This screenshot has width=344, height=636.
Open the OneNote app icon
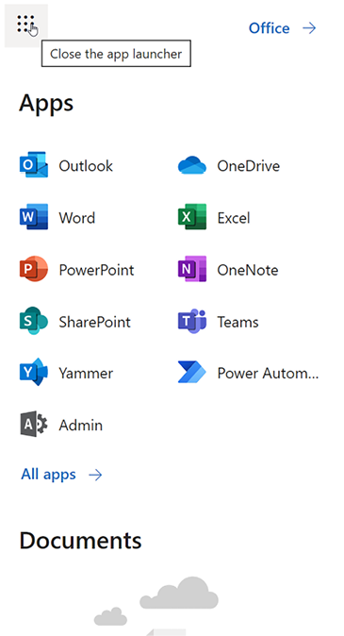pos(192,269)
